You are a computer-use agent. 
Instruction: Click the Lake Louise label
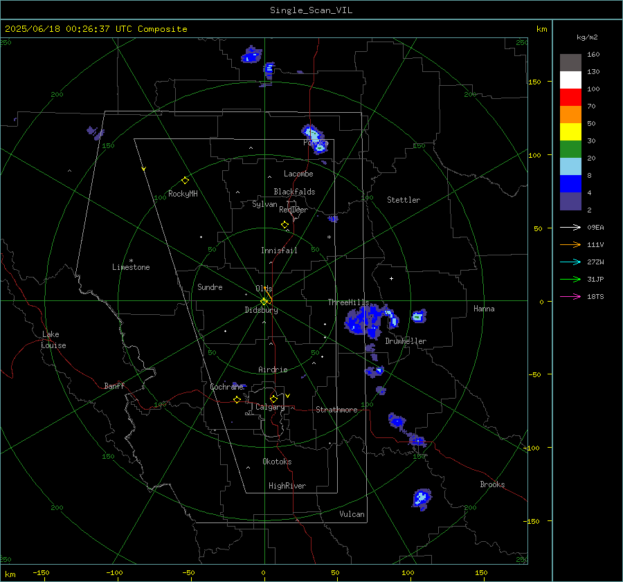pyautogui.click(x=53, y=340)
